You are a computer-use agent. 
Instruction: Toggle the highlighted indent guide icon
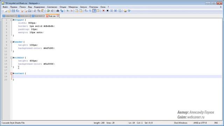pos(94,11)
